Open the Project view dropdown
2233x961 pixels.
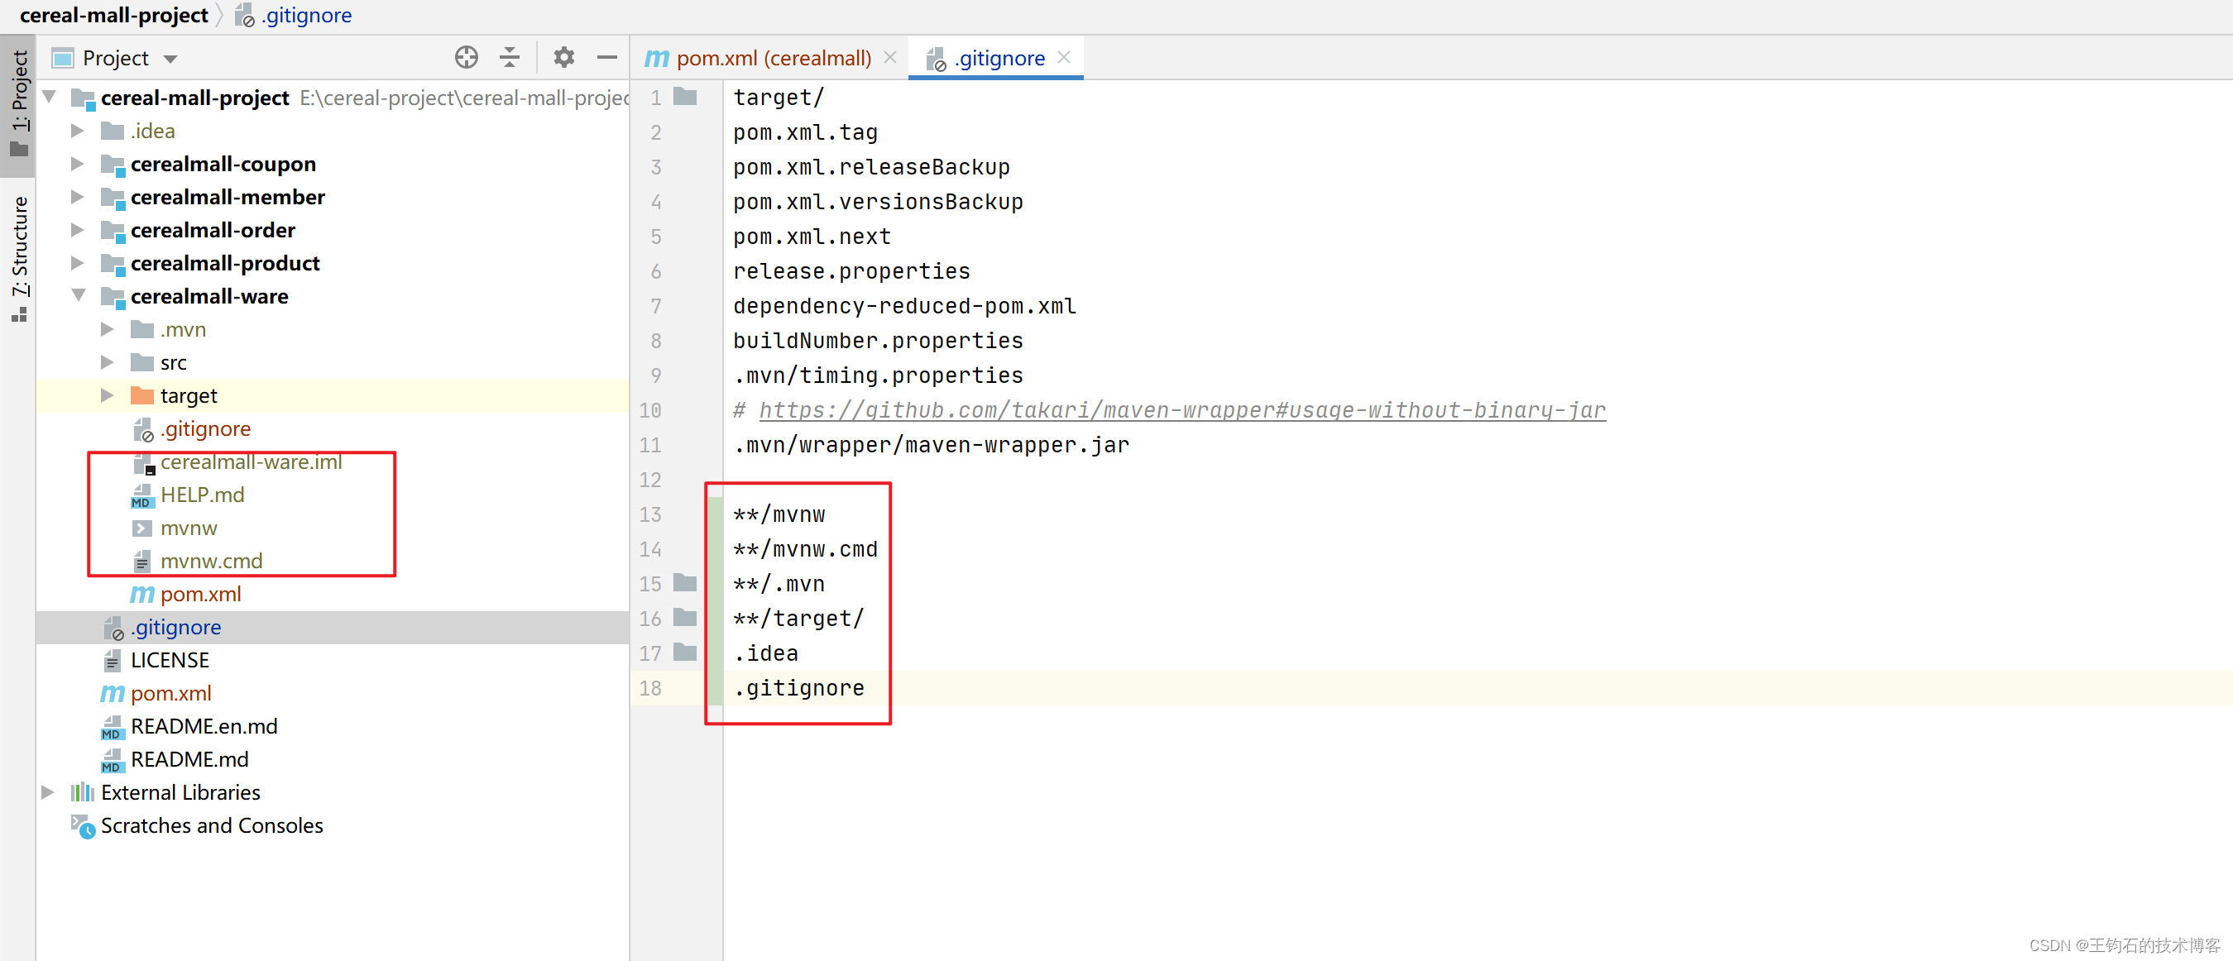[x=170, y=59]
